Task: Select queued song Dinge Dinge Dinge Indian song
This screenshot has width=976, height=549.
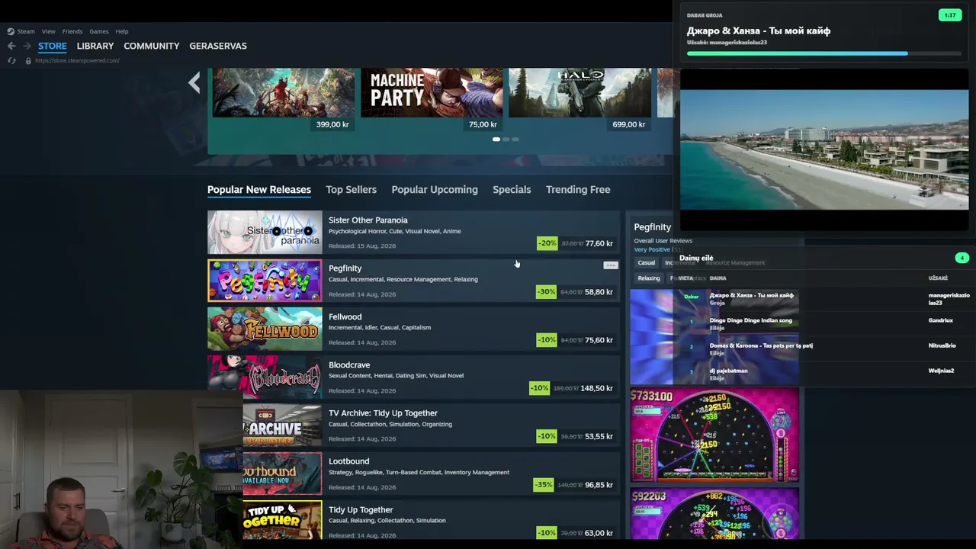Action: (751, 320)
